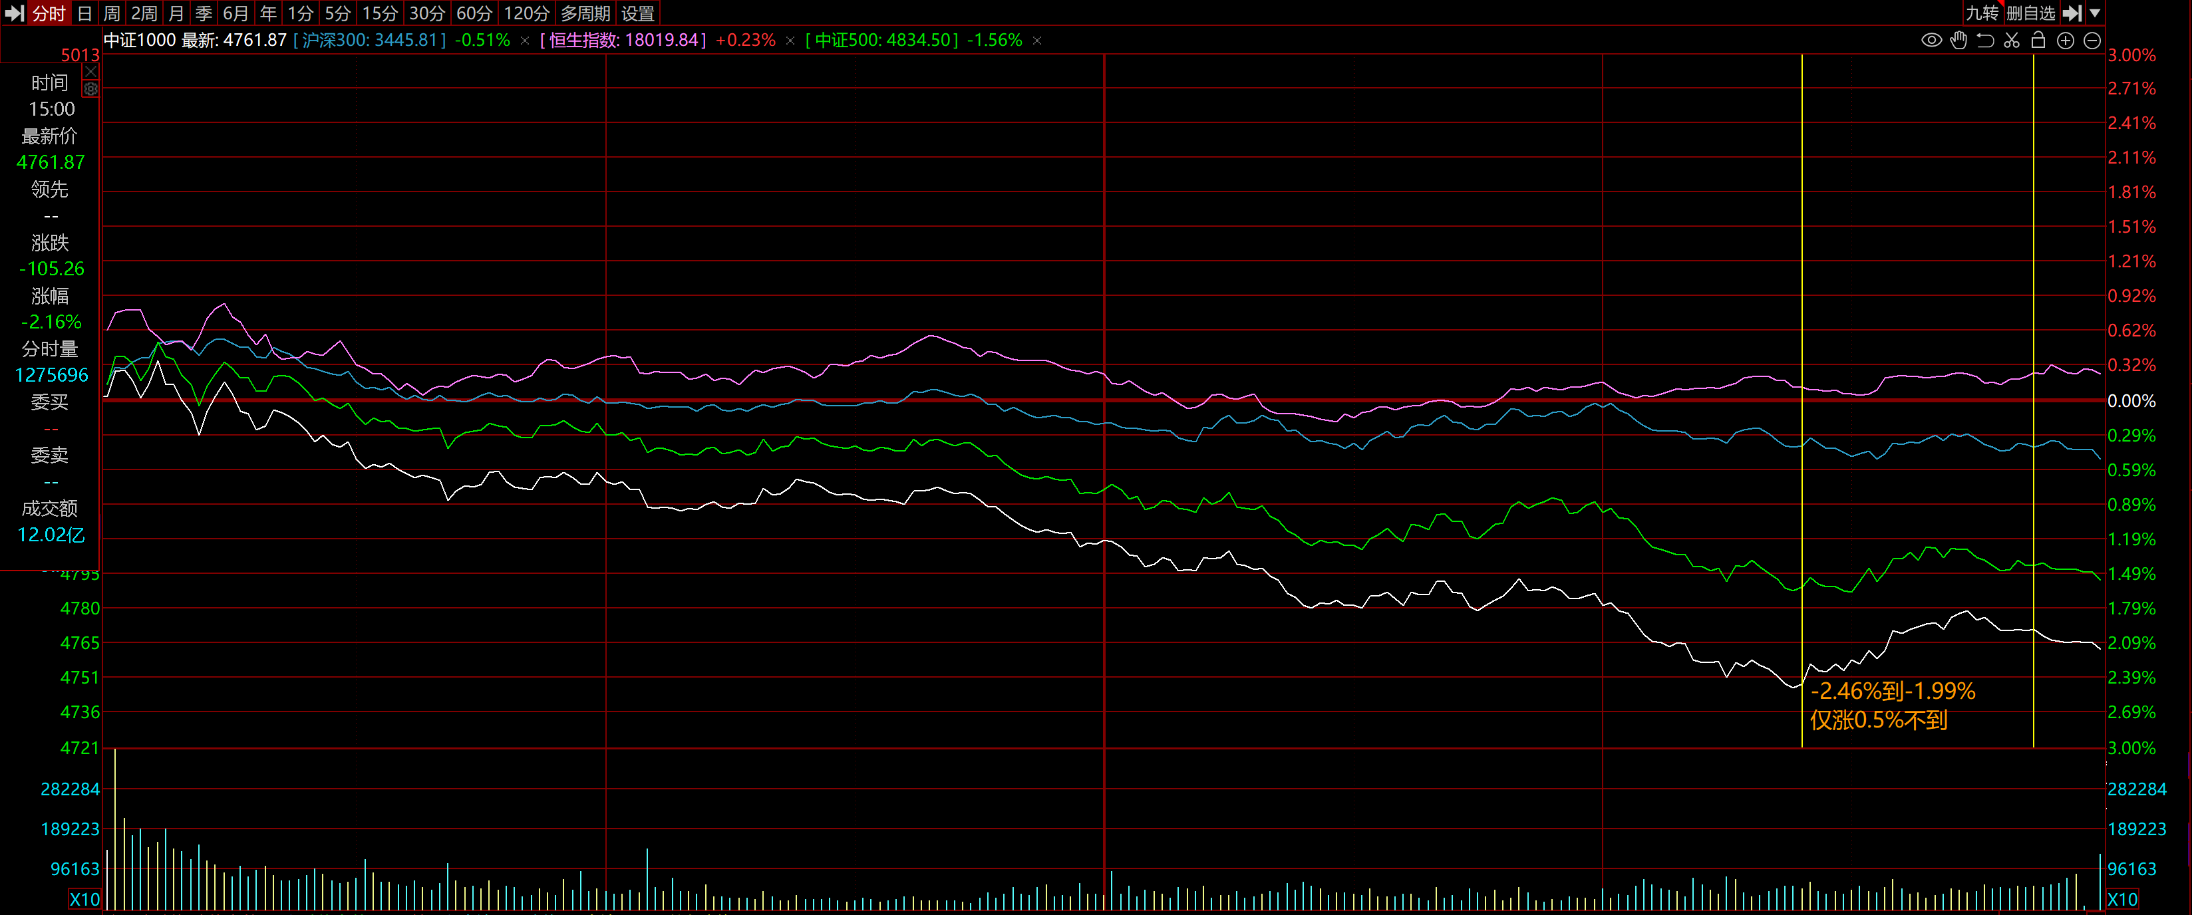Click the undo arrow icon
2192x915 pixels.
tap(1985, 40)
